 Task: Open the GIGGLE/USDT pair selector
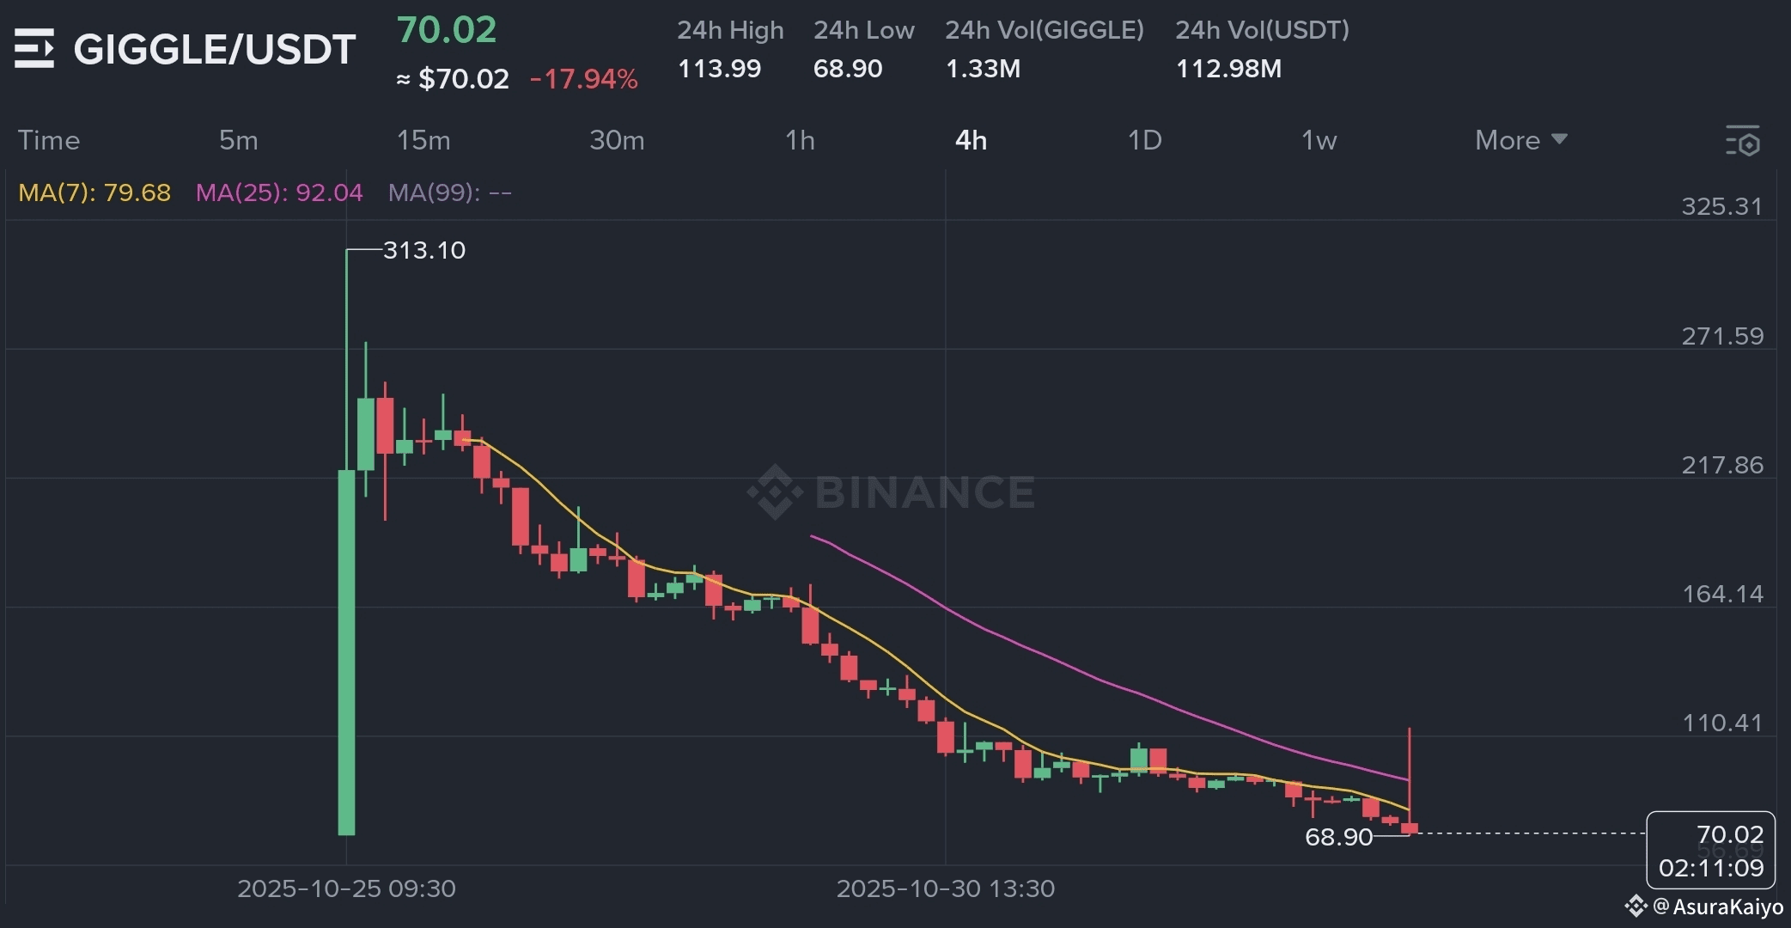pos(215,49)
